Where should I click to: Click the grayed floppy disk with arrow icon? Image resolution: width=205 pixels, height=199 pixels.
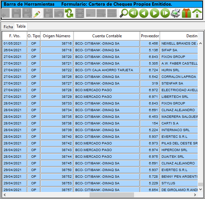tap(27, 13)
